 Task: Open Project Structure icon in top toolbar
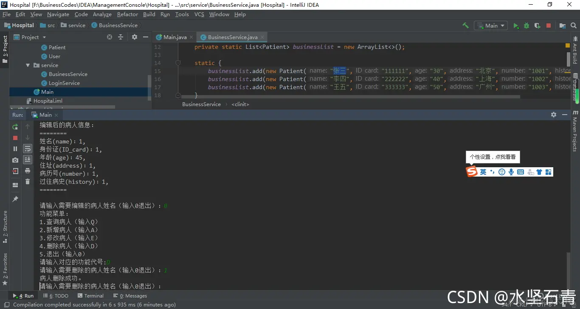pos(563,25)
